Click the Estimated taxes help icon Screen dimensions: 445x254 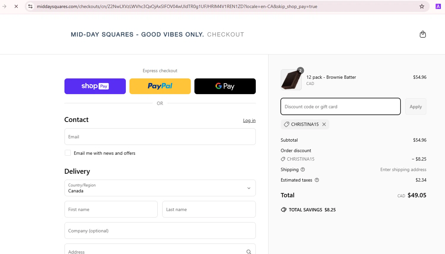point(317,180)
